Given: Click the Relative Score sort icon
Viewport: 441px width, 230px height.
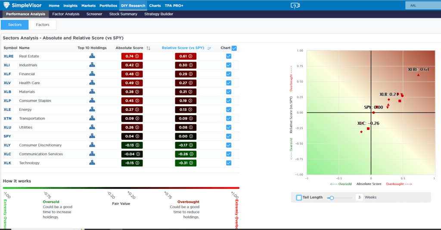Looking at the screenshot, I should pyautogui.click(x=209, y=48).
